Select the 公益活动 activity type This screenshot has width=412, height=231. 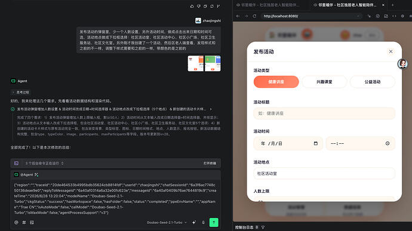point(373,82)
